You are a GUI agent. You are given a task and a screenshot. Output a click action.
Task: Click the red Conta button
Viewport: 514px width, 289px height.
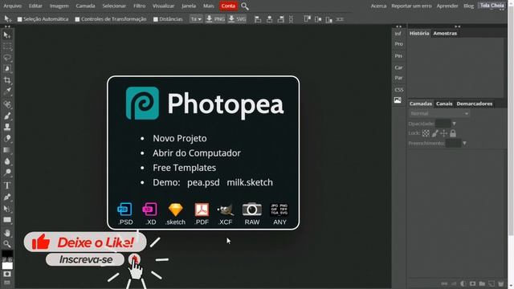pos(228,6)
